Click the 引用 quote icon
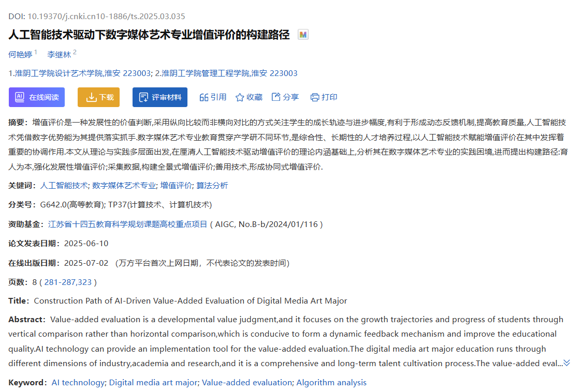The height and width of the screenshot is (392, 582). [x=204, y=97]
